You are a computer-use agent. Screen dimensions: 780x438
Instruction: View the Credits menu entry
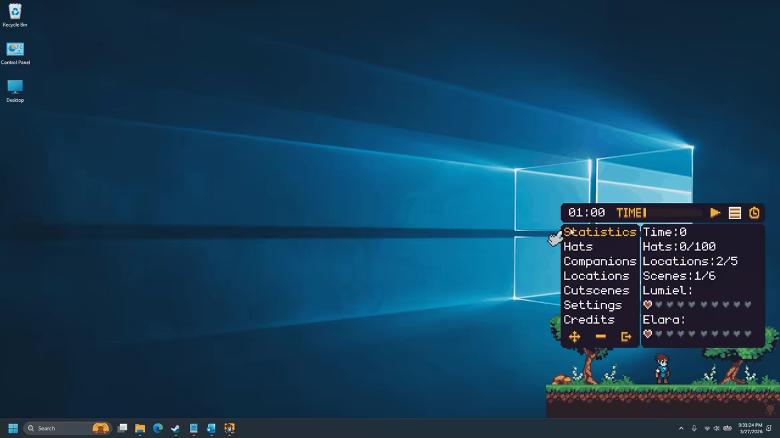pyautogui.click(x=589, y=320)
